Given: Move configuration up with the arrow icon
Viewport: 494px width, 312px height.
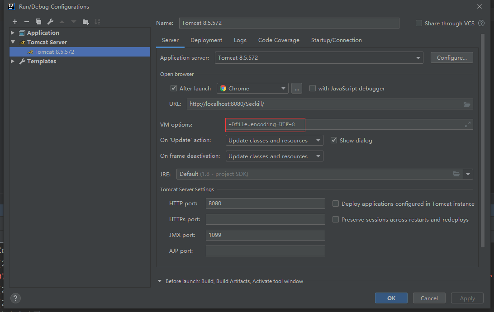Looking at the screenshot, I should pyautogui.click(x=62, y=22).
